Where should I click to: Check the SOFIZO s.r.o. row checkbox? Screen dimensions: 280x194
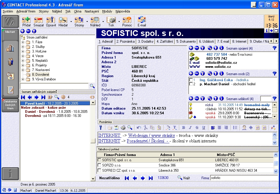(x=99, y=165)
